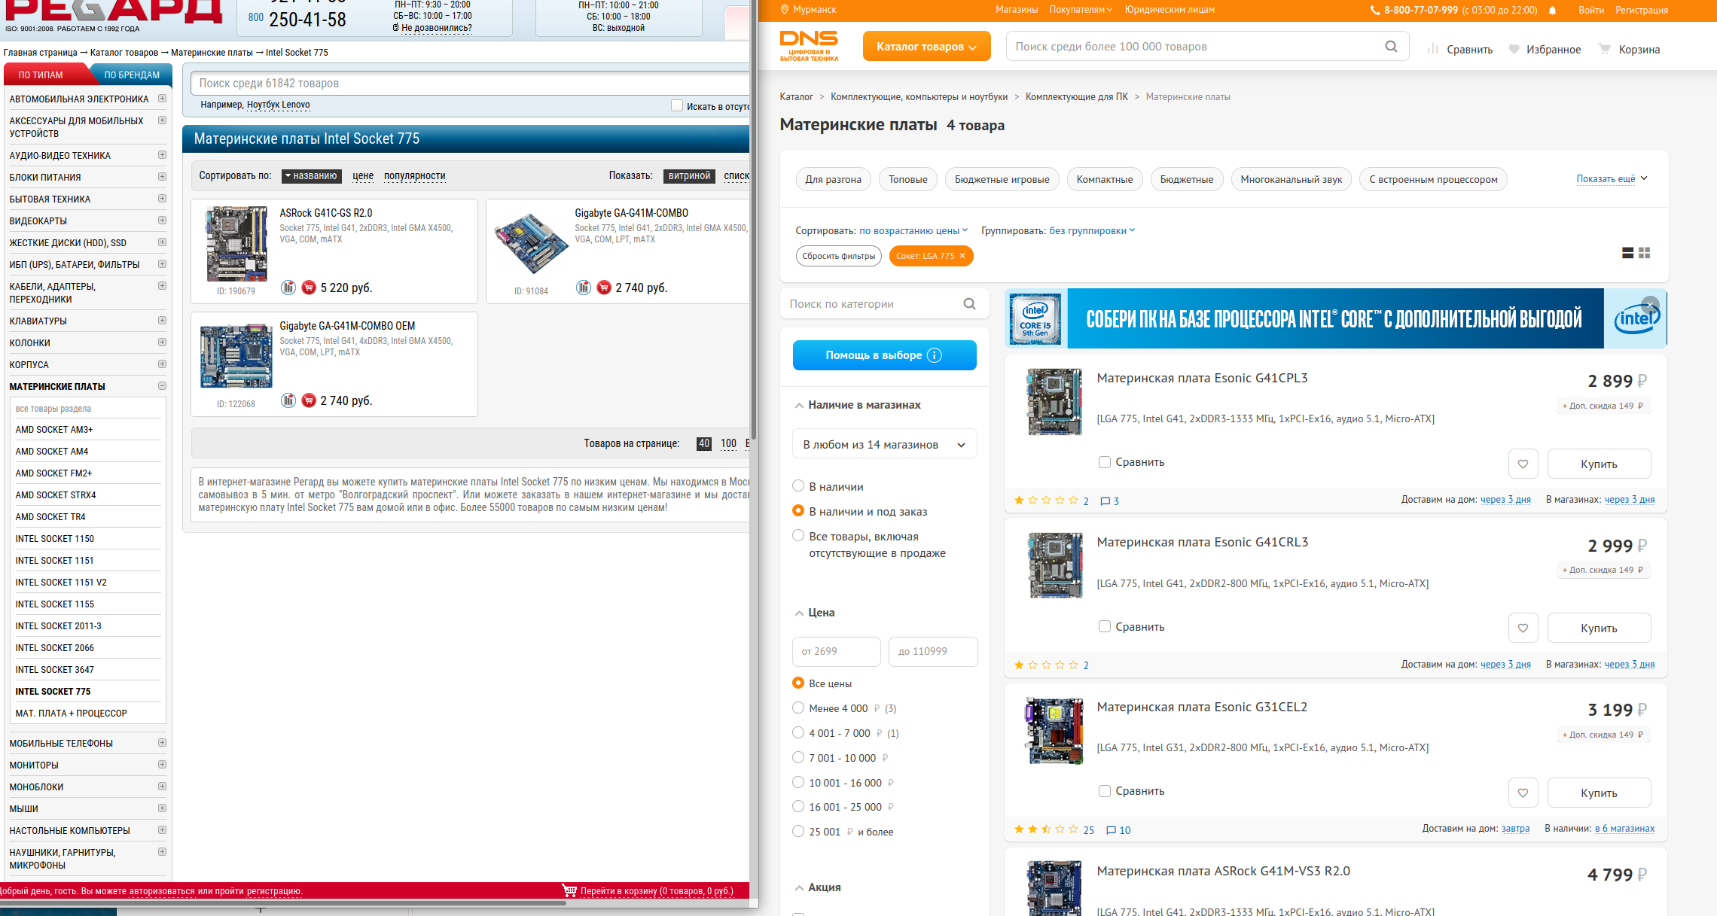Click Купить for Esonic G41CPL3
This screenshot has width=1717, height=916.
[1599, 464]
